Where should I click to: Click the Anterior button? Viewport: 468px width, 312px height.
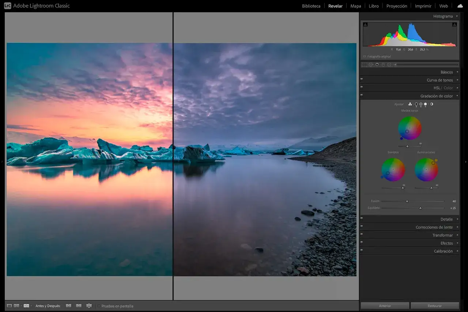coord(385,306)
